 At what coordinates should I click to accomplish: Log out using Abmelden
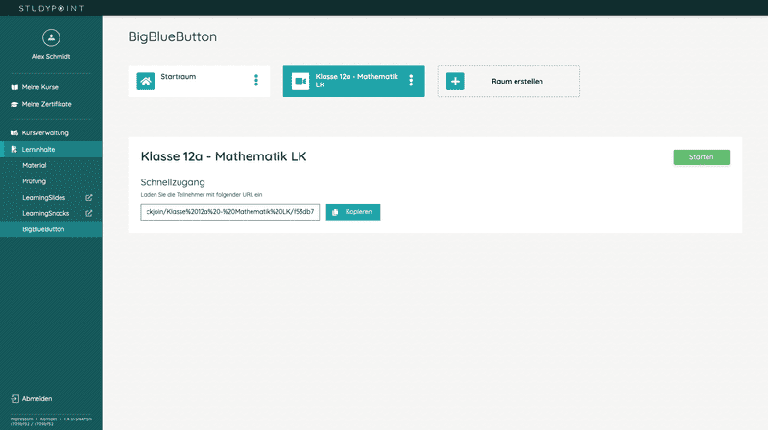[x=36, y=398]
